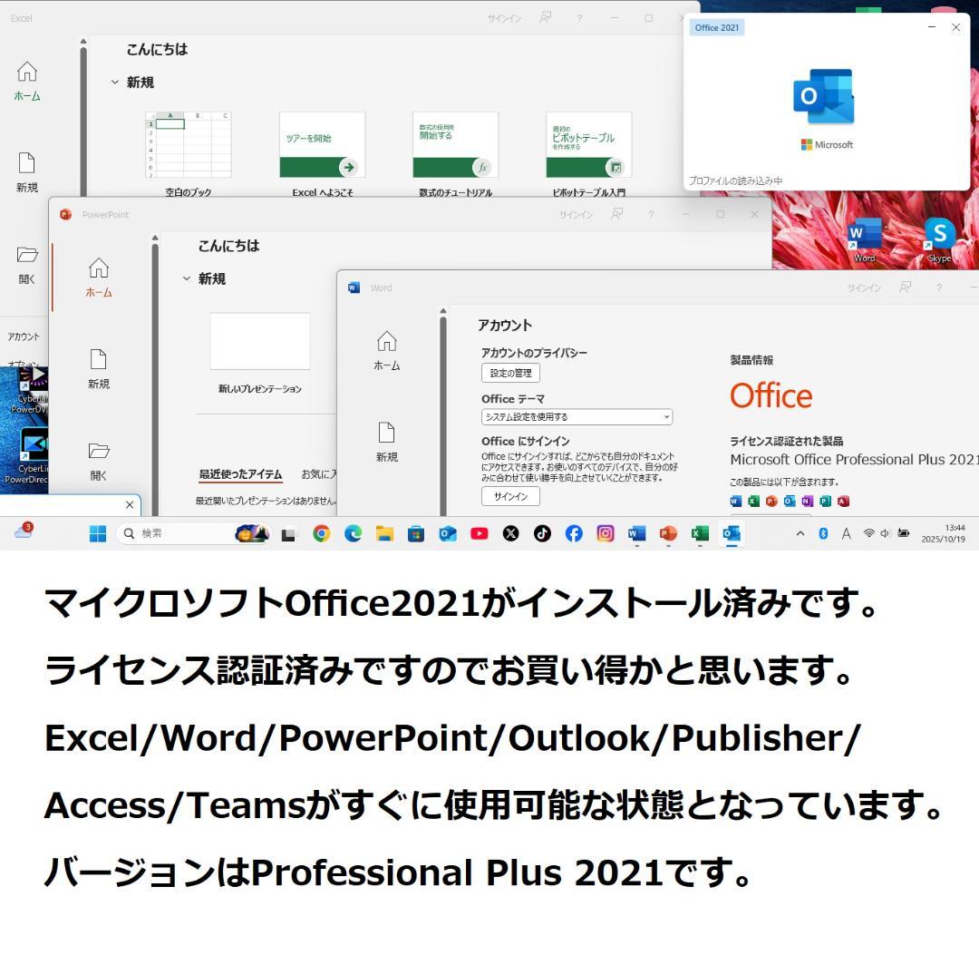Click 'Microsoft Office Professional Plus 2021' text
Viewport: 979px width, 965px height.
(854, 460)
